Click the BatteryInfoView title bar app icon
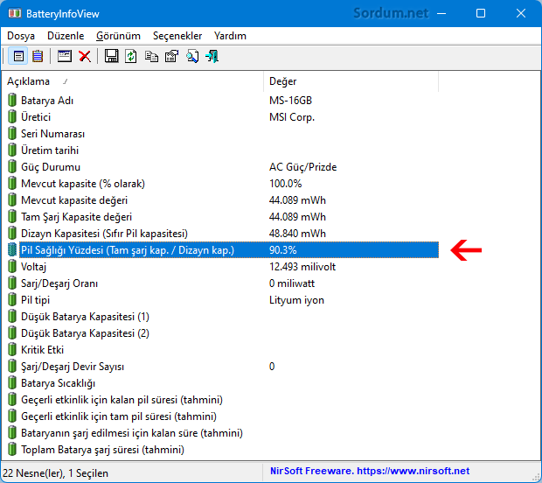This screenshot has height=483, width=542. 14,13
